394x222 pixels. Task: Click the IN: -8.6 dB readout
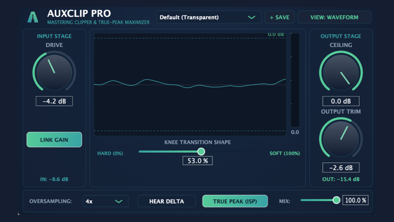coord(54,179)
